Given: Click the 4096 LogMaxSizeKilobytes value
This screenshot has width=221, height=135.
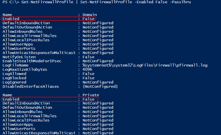Looking at the screenshot, I should pyautogui.click(x=87, y=69).
